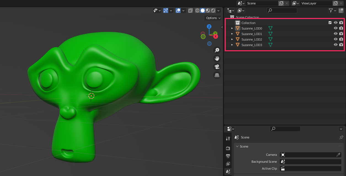This screenshot has height=176, width=346.
Task: Hide Suzanne_LOD1 with its eye icon
Action: 336,34
